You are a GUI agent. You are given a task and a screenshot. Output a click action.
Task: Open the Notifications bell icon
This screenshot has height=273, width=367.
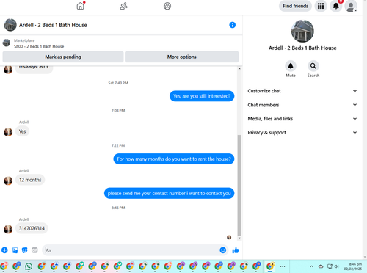336,6
